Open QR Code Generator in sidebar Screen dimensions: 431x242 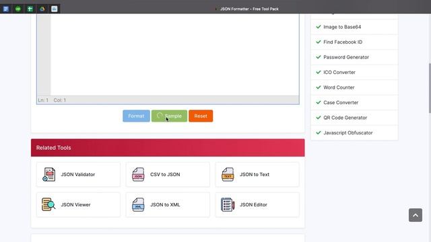coord(354,118)
